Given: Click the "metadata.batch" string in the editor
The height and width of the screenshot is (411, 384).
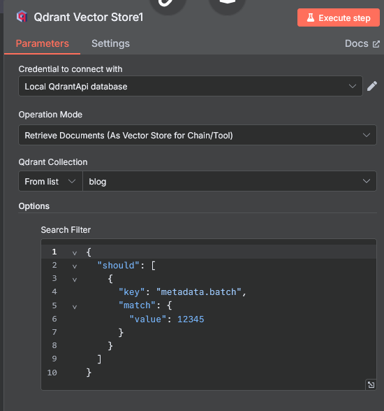Looking at the screenshot, I should click(x=198, y=291).
